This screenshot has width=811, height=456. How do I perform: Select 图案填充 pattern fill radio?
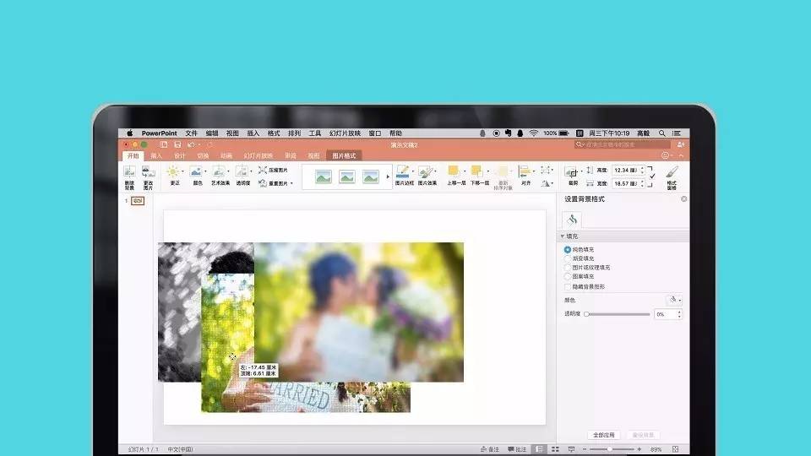point(568,277)
